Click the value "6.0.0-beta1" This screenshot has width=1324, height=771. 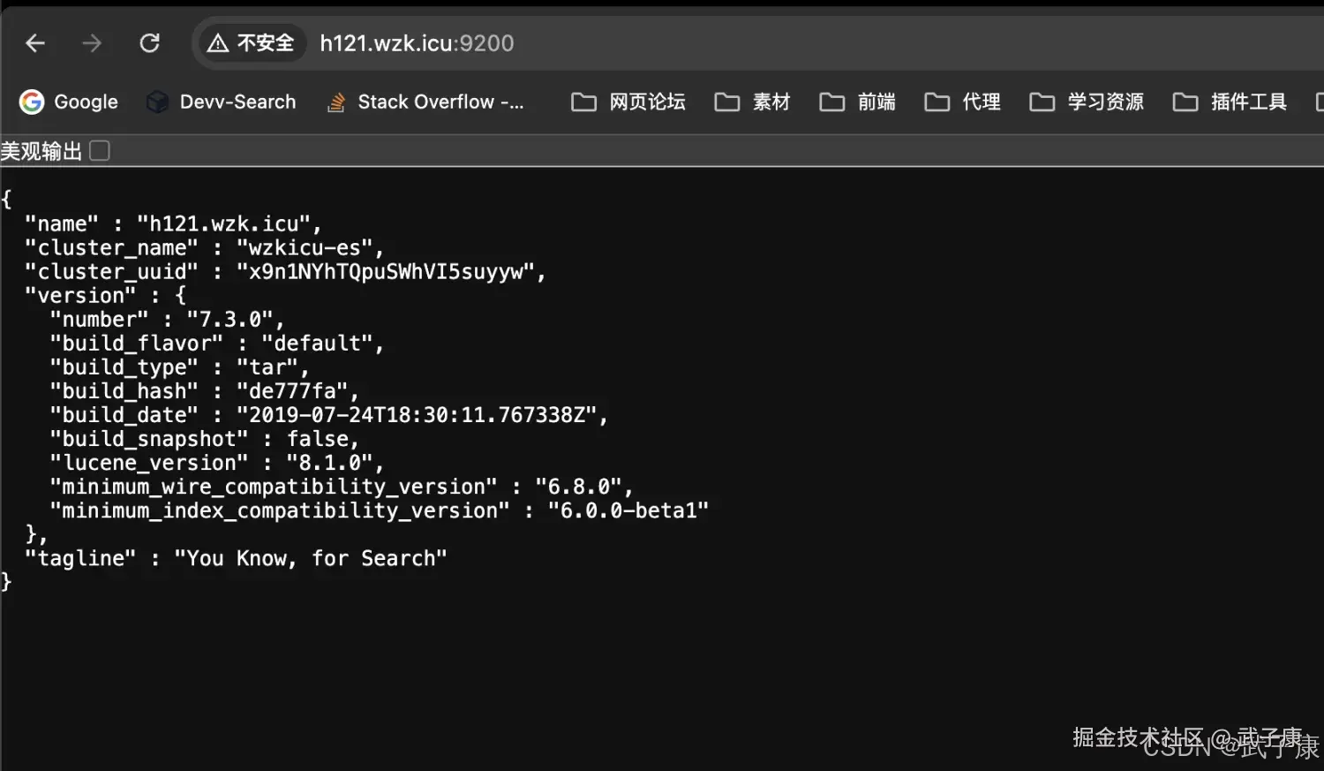click(x=628, y=510)
